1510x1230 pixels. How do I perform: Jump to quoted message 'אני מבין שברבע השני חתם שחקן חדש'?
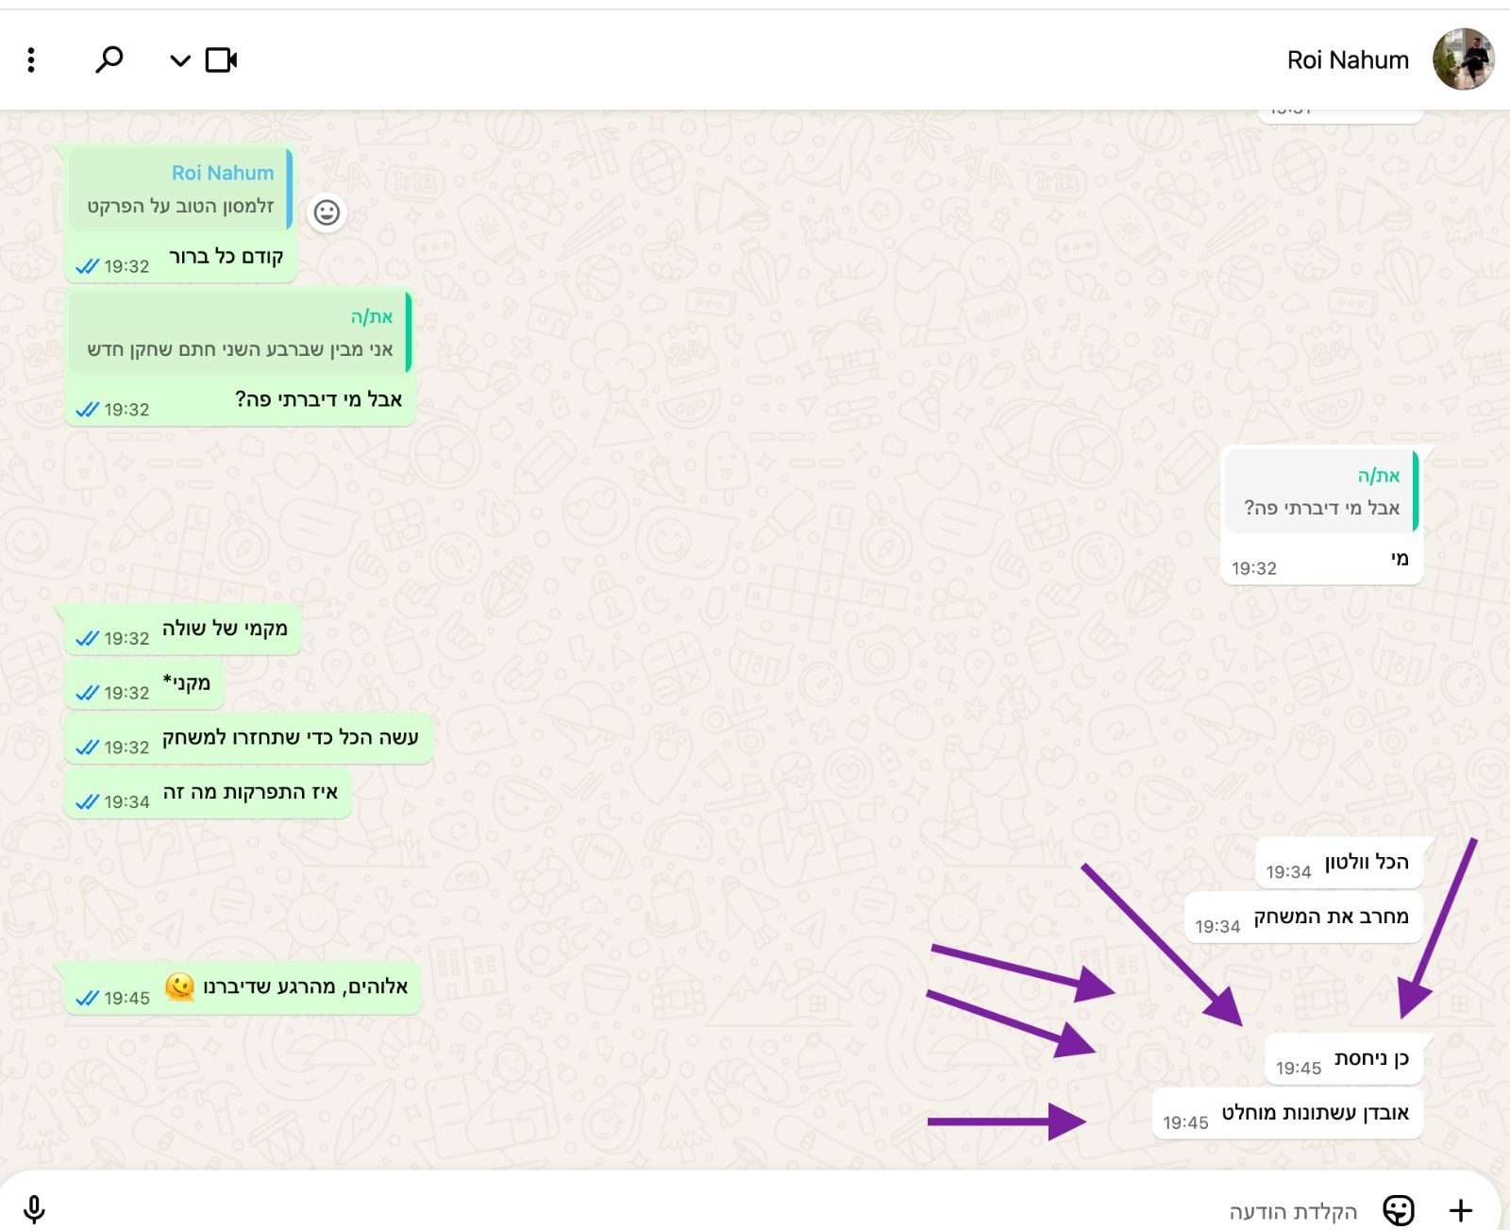(x=240, y=332)
